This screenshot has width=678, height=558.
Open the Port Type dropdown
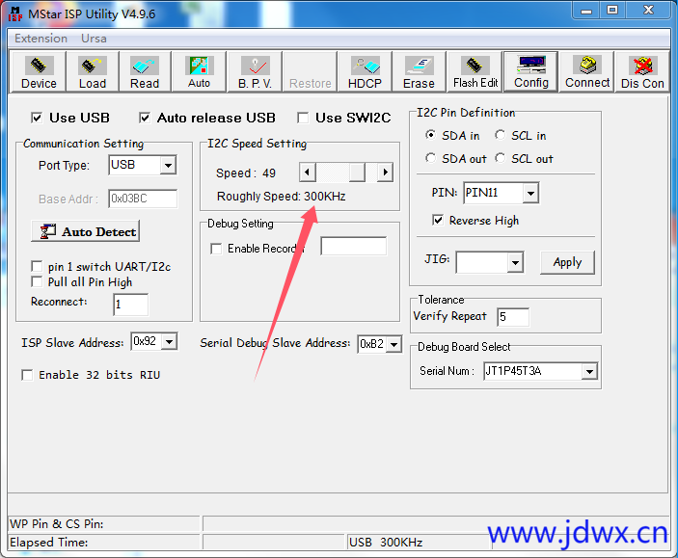pyautogui.click(x=168, y=165)
